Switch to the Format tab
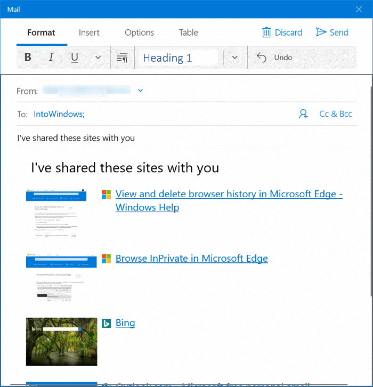The width and height of the screenshot is (373, 387). [x=41, y=33]
